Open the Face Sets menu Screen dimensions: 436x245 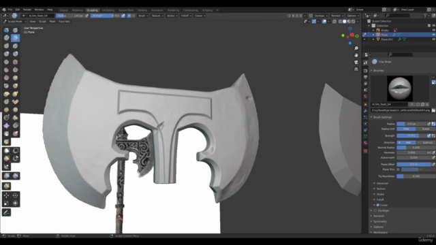click(64, 21)
